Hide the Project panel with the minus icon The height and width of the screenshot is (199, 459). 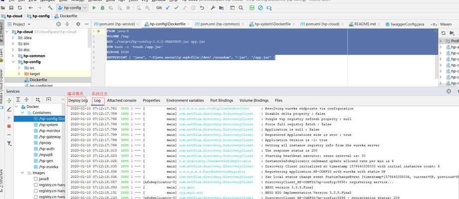coord(87,24)
